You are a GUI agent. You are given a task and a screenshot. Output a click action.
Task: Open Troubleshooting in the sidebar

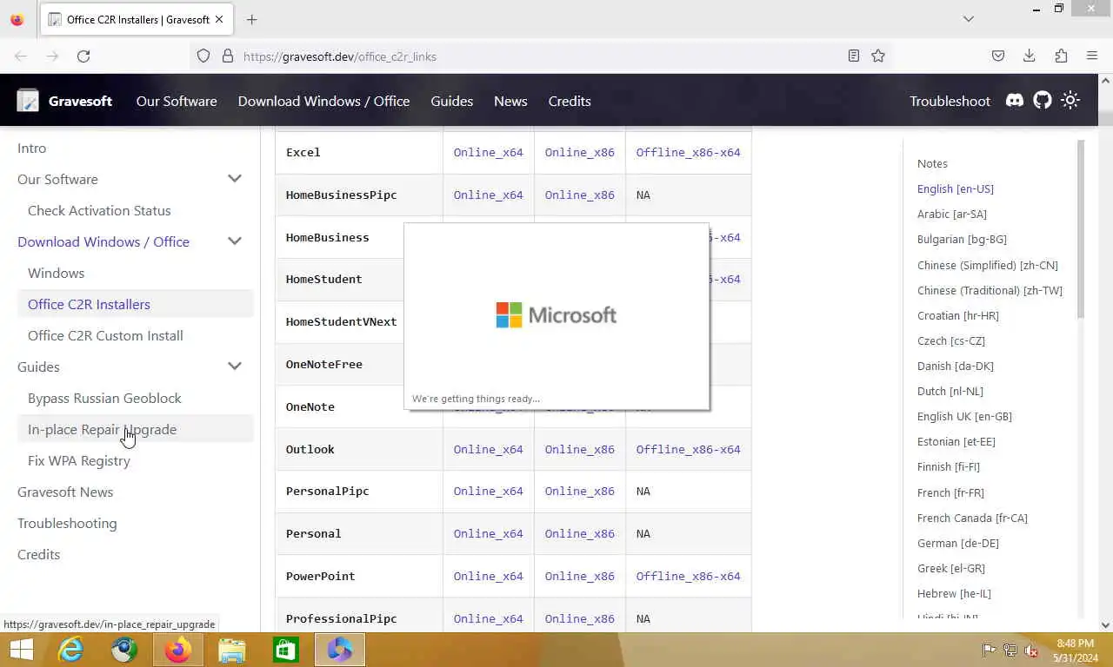pos(67,523)
